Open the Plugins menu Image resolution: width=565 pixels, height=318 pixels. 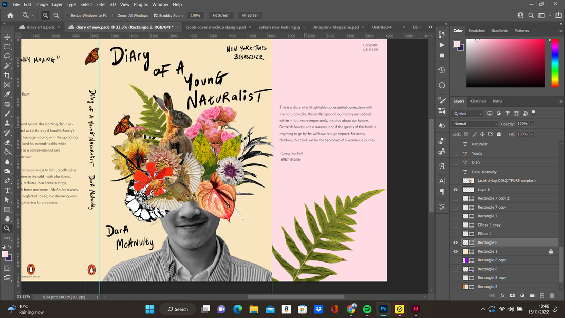pyautogui.click(x=141, y=4)
